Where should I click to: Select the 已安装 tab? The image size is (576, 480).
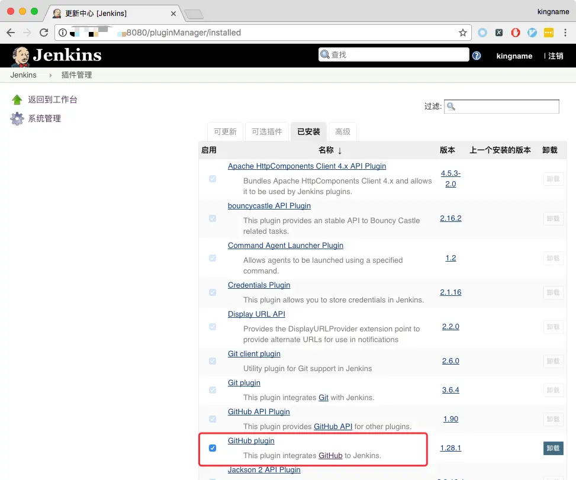[308, 131]
